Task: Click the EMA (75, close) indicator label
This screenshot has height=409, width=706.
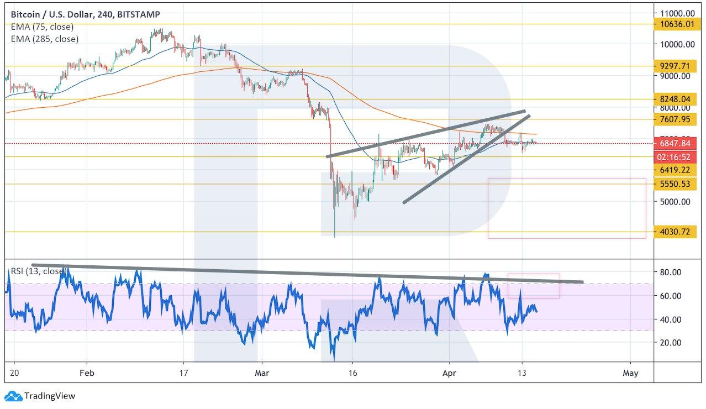Action: 42,27
